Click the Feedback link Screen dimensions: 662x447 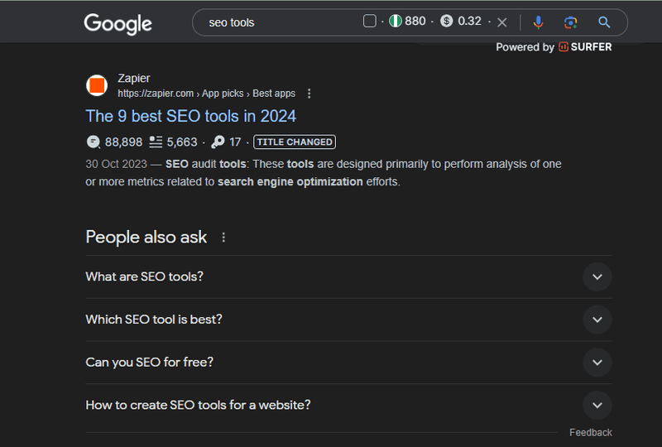click(590, 433)
